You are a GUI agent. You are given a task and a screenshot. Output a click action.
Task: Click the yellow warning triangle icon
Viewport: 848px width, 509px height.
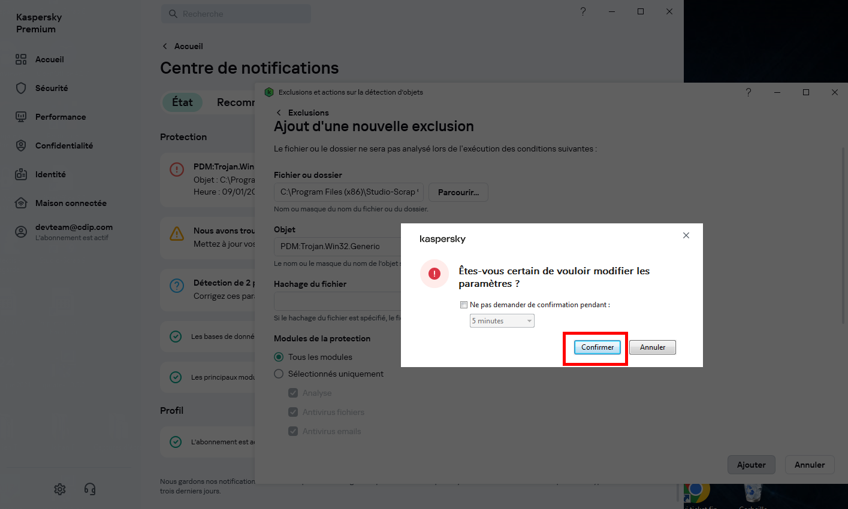tap(177, 234)
